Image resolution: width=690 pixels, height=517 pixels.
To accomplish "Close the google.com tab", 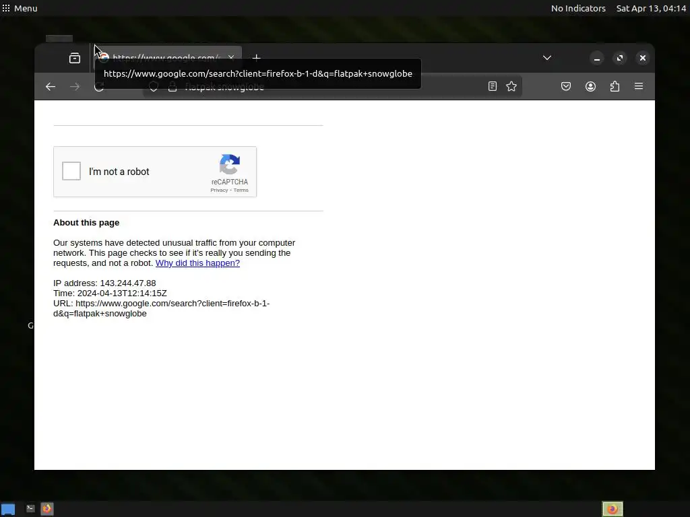I will (231, 58).
